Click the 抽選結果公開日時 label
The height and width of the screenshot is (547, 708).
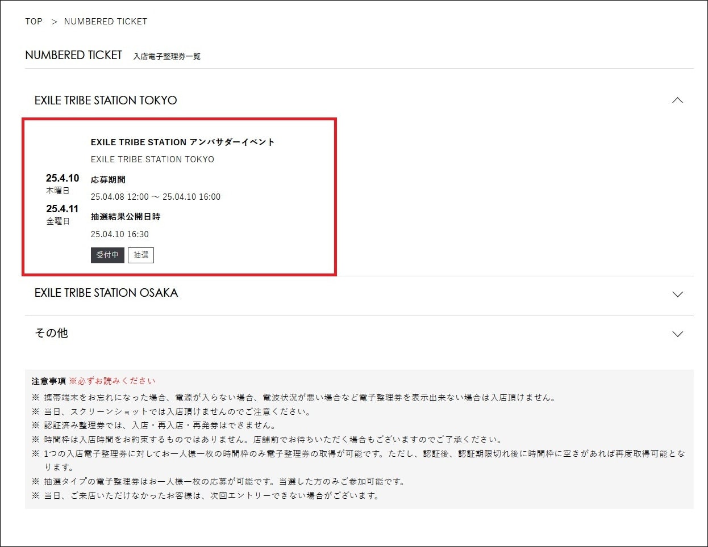coord(126,217)
